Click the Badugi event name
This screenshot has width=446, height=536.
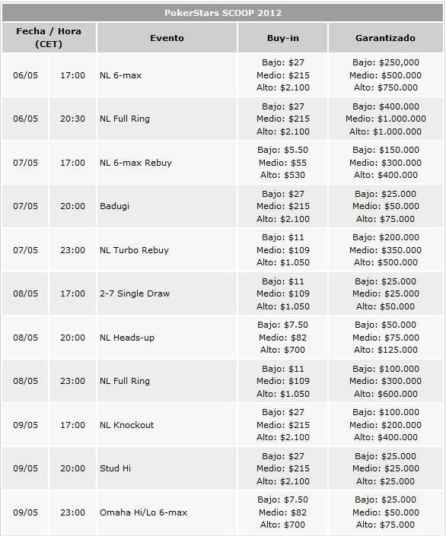114,206
